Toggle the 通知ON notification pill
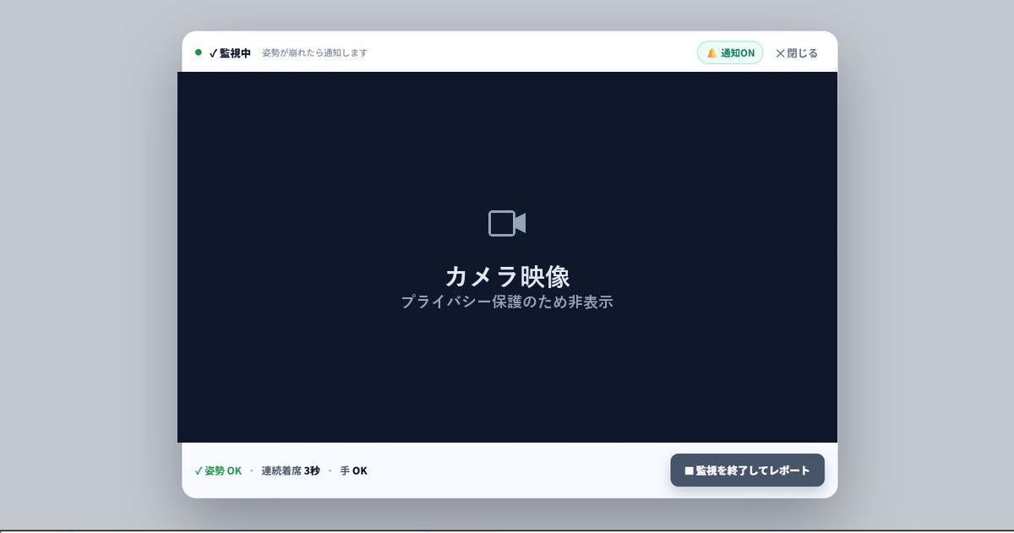This screenshot has height=533, width=1014. (x=730, y=52)
